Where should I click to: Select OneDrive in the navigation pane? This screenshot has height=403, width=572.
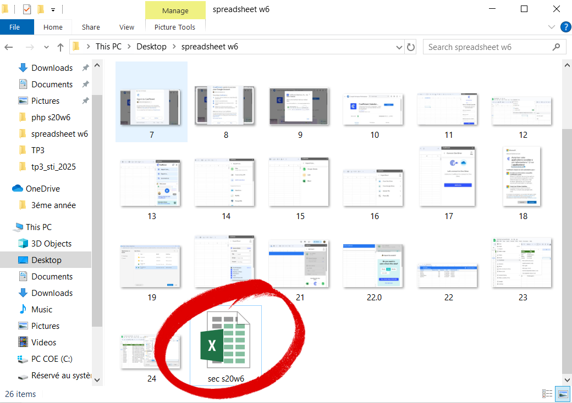pos(43,188)
